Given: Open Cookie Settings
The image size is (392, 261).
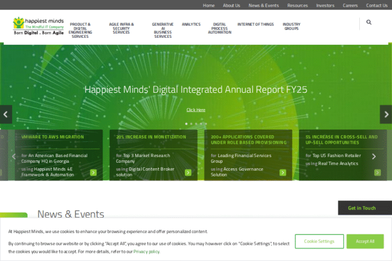Looking at the screenshot, I should click(319, 241).
